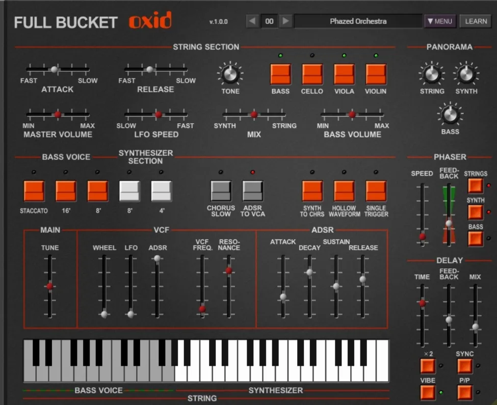This screenshot has width=497, height=405.
Task: Go to the previous preset with left arrow
Action: point(253,21)
